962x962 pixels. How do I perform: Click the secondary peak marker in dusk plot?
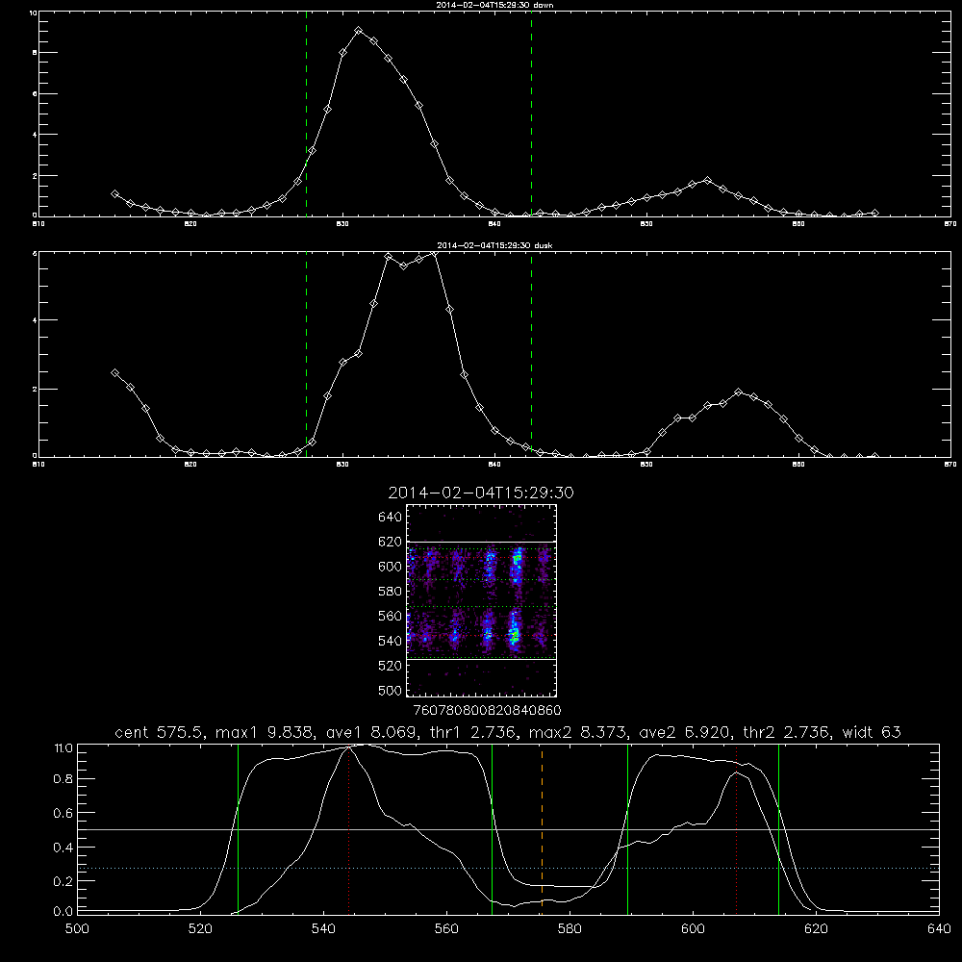pyautogui.click(x=738, y=392)
